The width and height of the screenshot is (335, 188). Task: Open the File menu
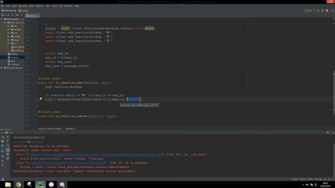[x=3, y=6]
